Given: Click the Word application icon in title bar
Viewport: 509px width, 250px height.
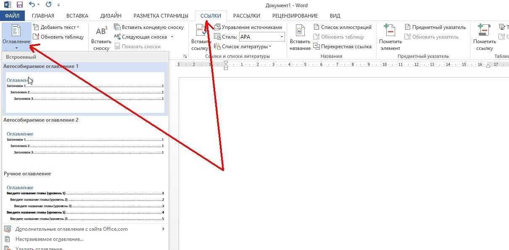Looking at the screenshot, I should pos(6,5).
